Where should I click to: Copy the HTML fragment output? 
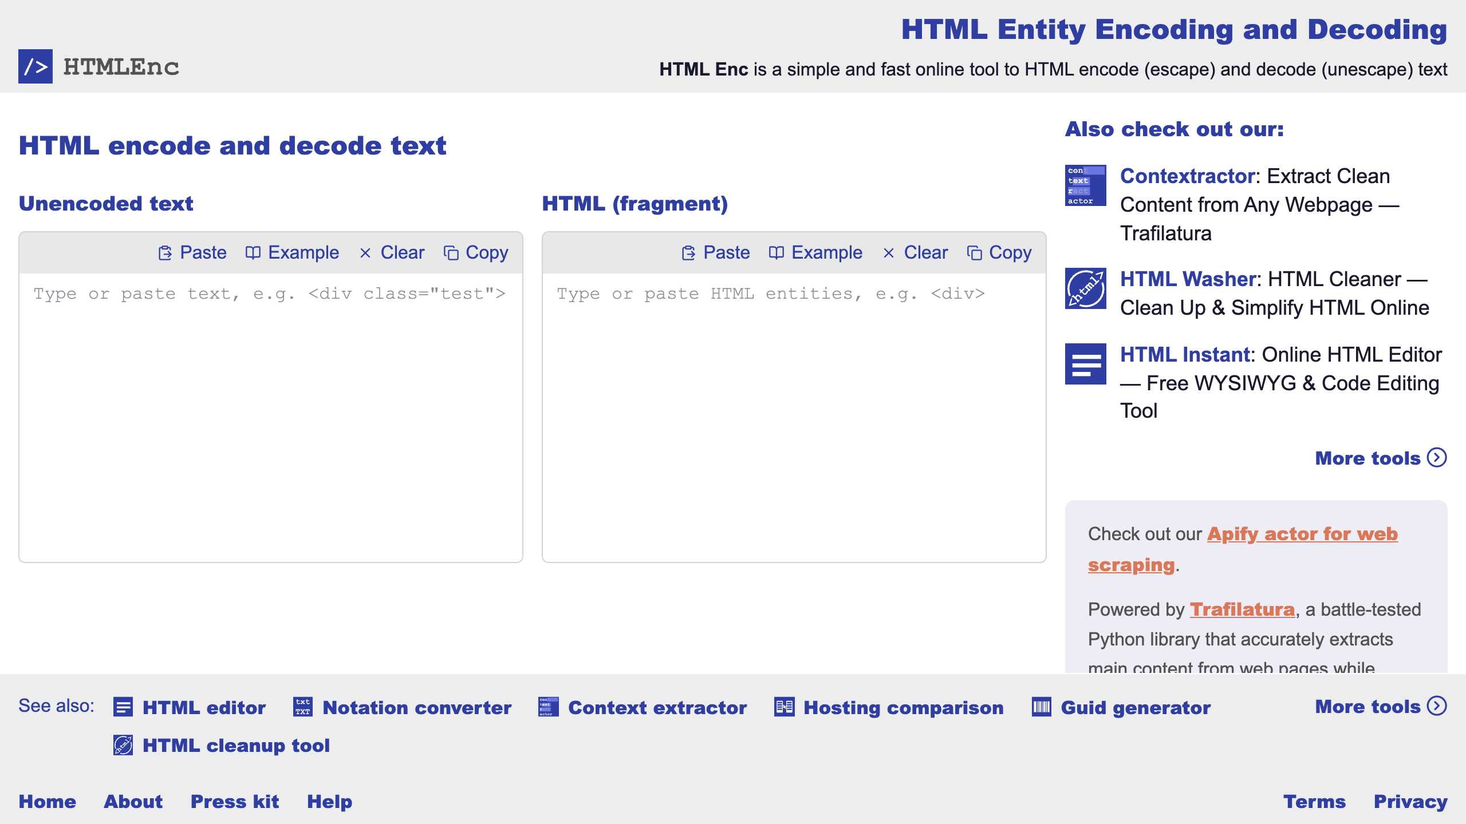pyautogui.click(x=999, y=252)
